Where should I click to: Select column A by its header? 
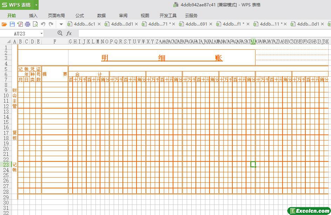coord(14,41)
